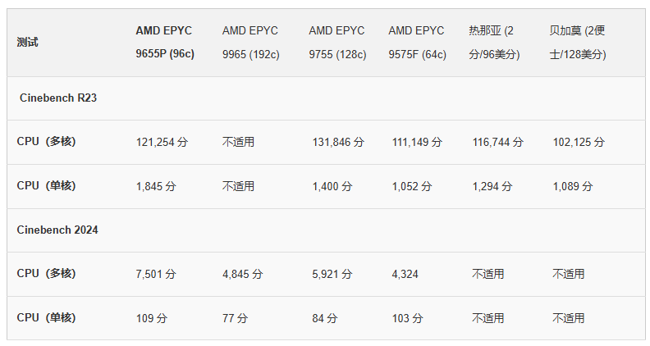Click the 测试 column header

(28, 43)
